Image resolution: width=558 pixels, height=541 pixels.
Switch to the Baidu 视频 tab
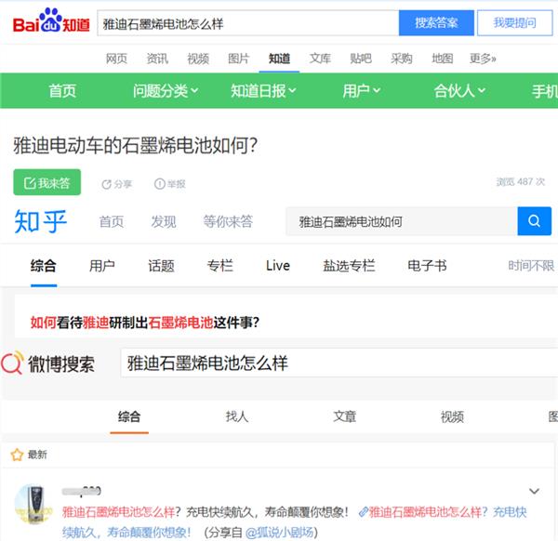(198, 59)
